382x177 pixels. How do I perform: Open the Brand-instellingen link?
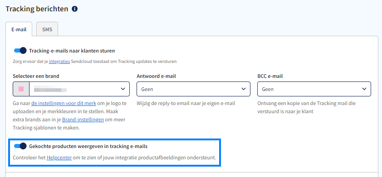click(83, 120)
